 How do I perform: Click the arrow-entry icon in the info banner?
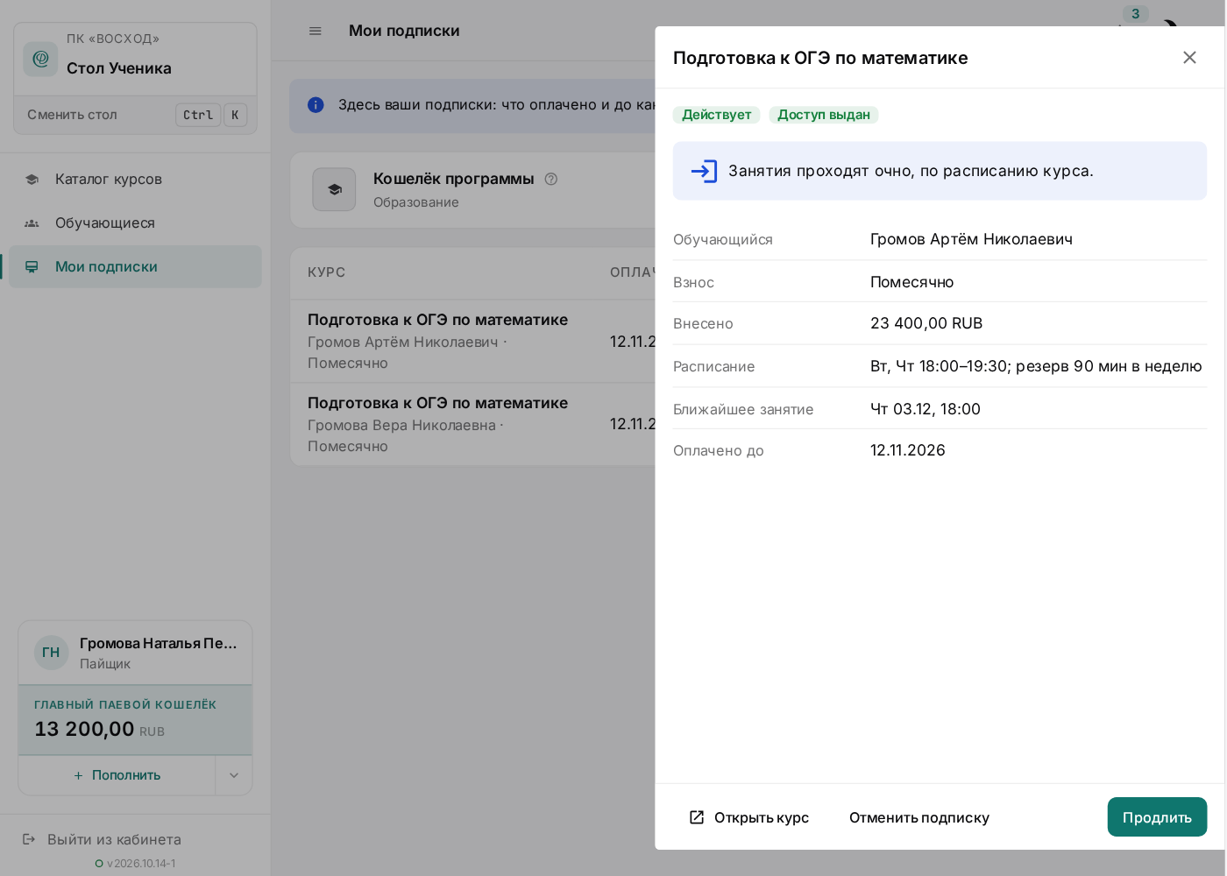click(704, 171)
